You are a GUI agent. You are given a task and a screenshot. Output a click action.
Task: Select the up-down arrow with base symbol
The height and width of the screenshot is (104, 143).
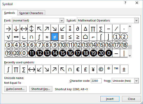[x=70, y=29]
